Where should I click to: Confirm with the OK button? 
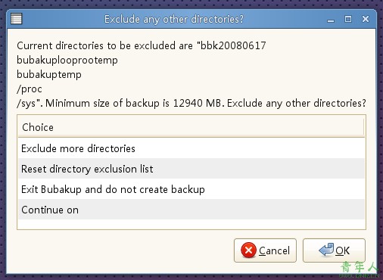[x=334, y=250]
